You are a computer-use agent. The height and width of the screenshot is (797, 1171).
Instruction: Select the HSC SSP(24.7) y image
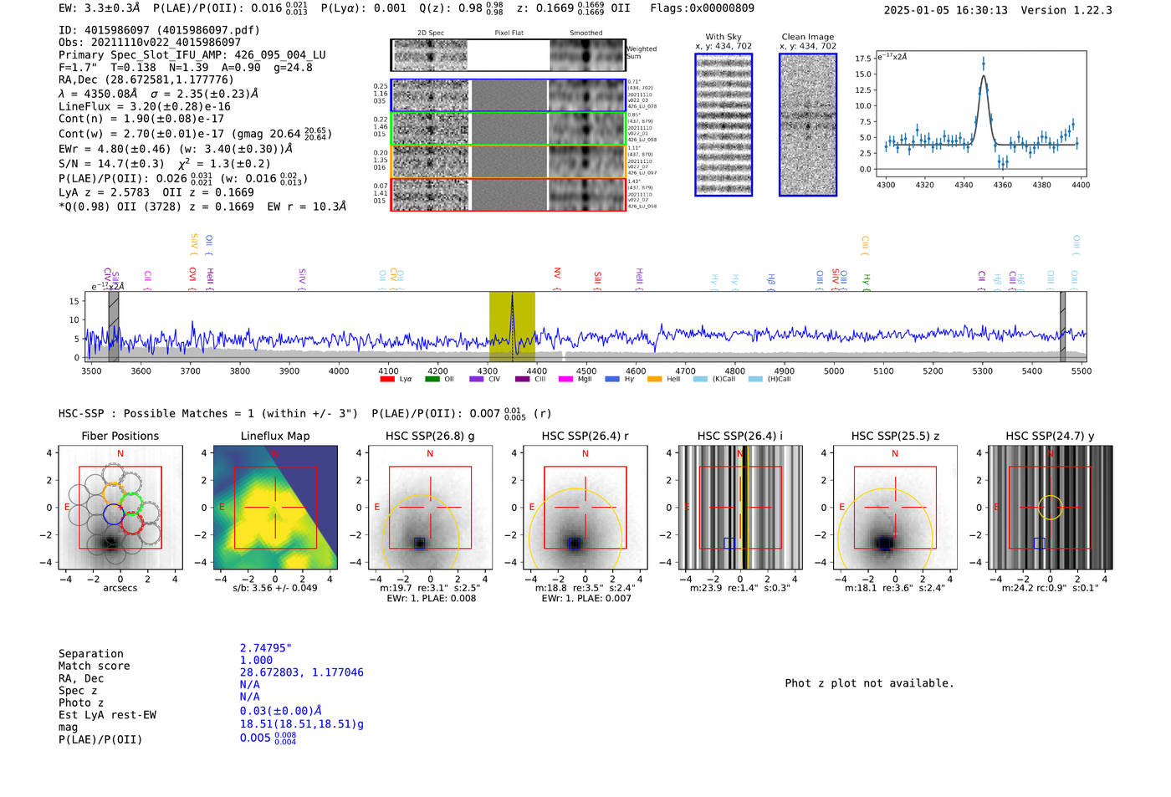(x=1051, y=508)
